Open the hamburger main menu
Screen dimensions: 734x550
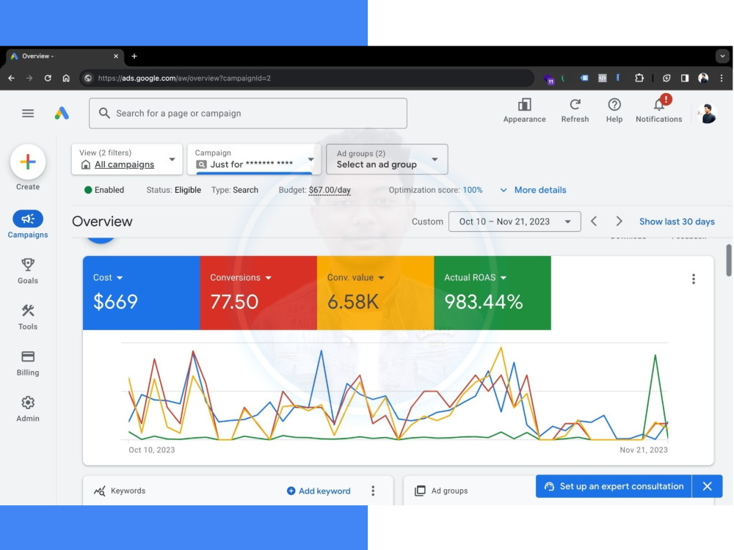coord(28,113)
